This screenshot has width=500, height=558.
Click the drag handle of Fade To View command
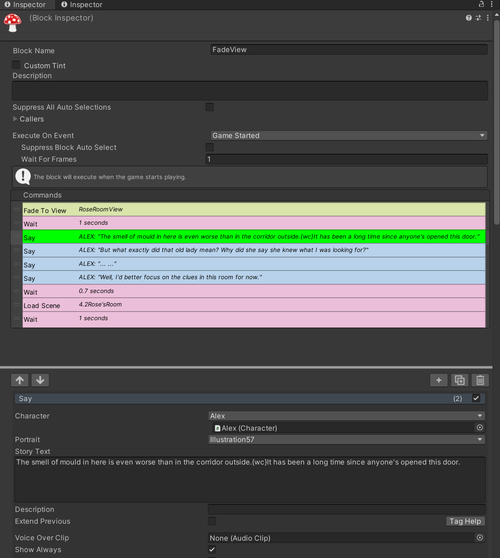(17, 209)
